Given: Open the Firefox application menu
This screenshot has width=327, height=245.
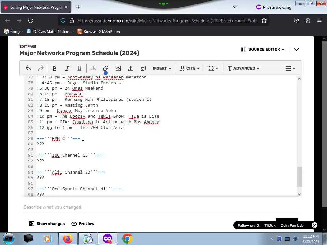Looking at the screenshot, I should tap(319, 21).
